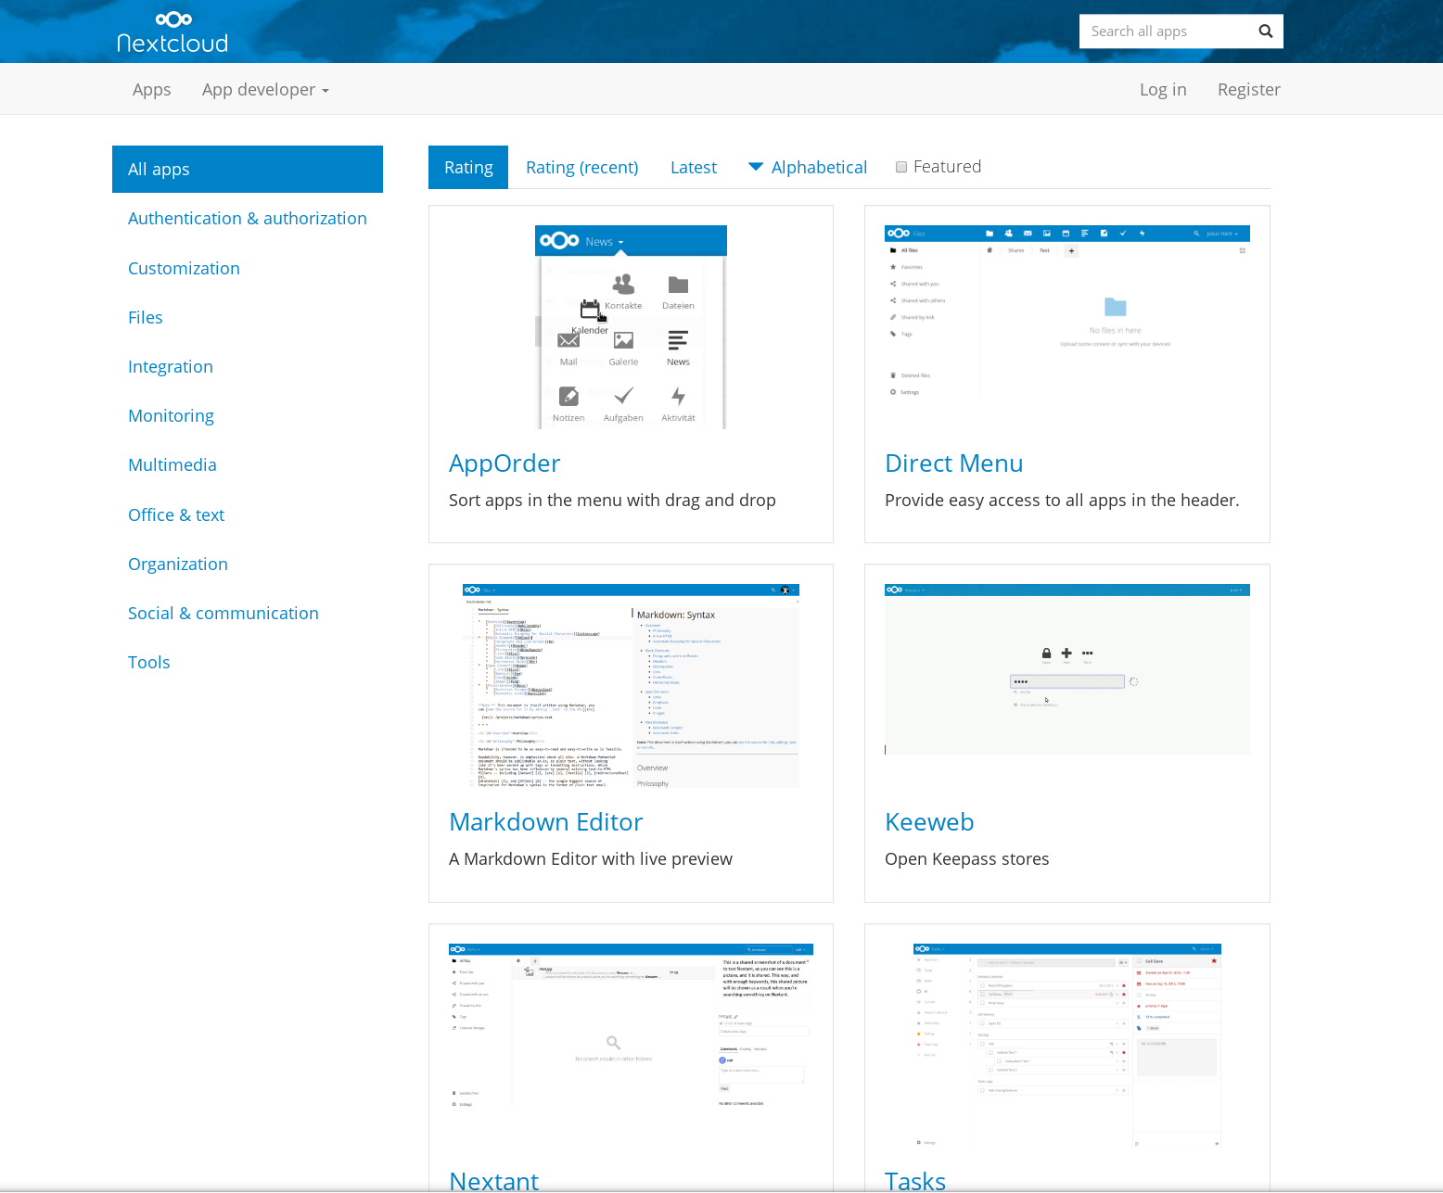Screen dimensions: 1443x1193
Task: Open the Markdown Editor app title
Action: [546, 821]
